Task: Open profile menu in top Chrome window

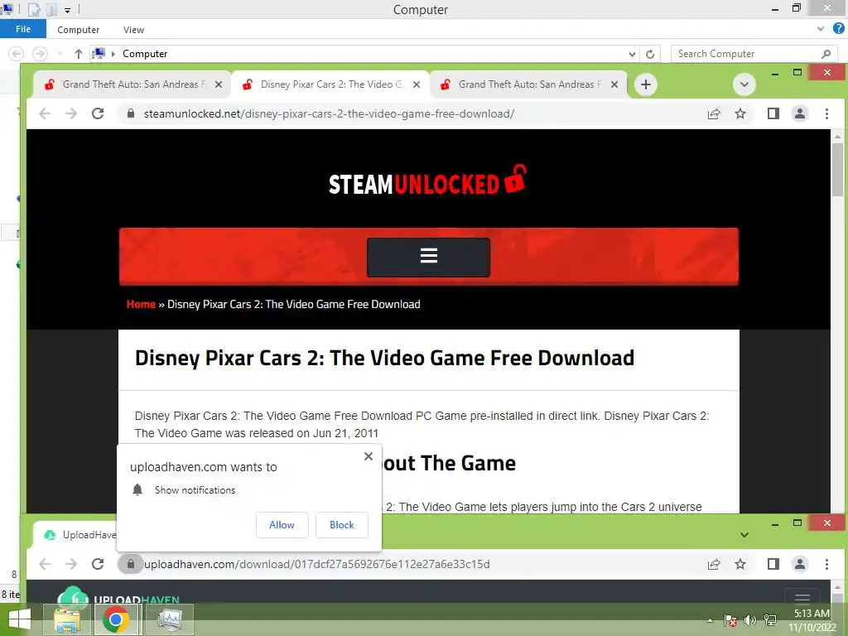Action: (800, 113)
